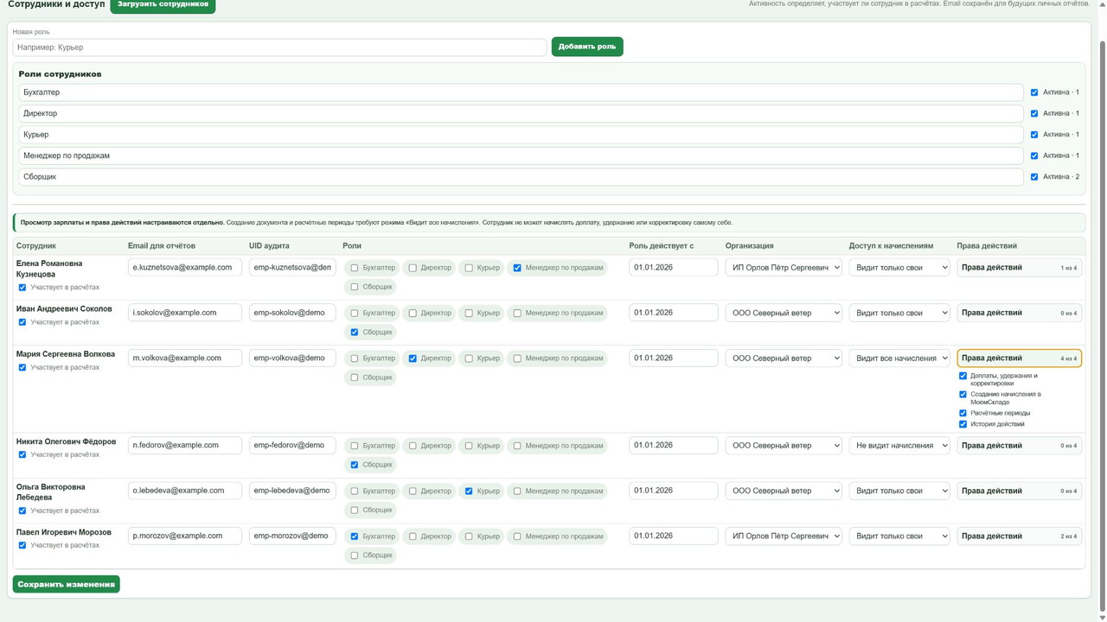Check Директор role for Иван Соколов
1107x622 pixels.
tap(413, 313)
